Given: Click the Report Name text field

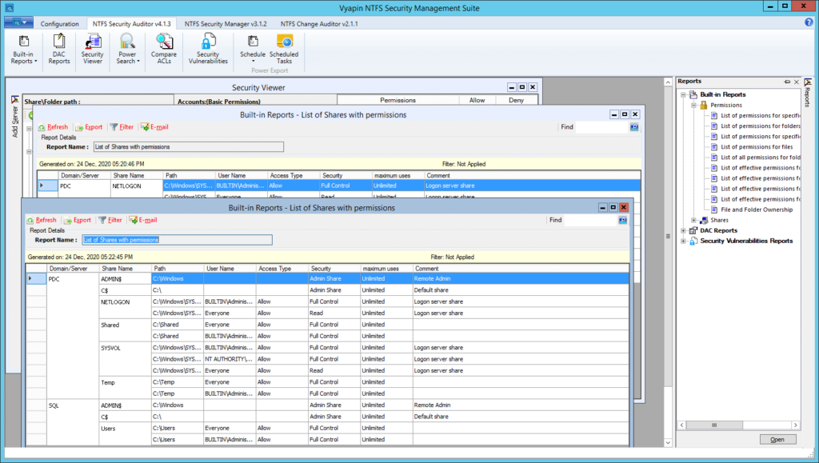Looking at the screenshot, I should pos(176,240).
